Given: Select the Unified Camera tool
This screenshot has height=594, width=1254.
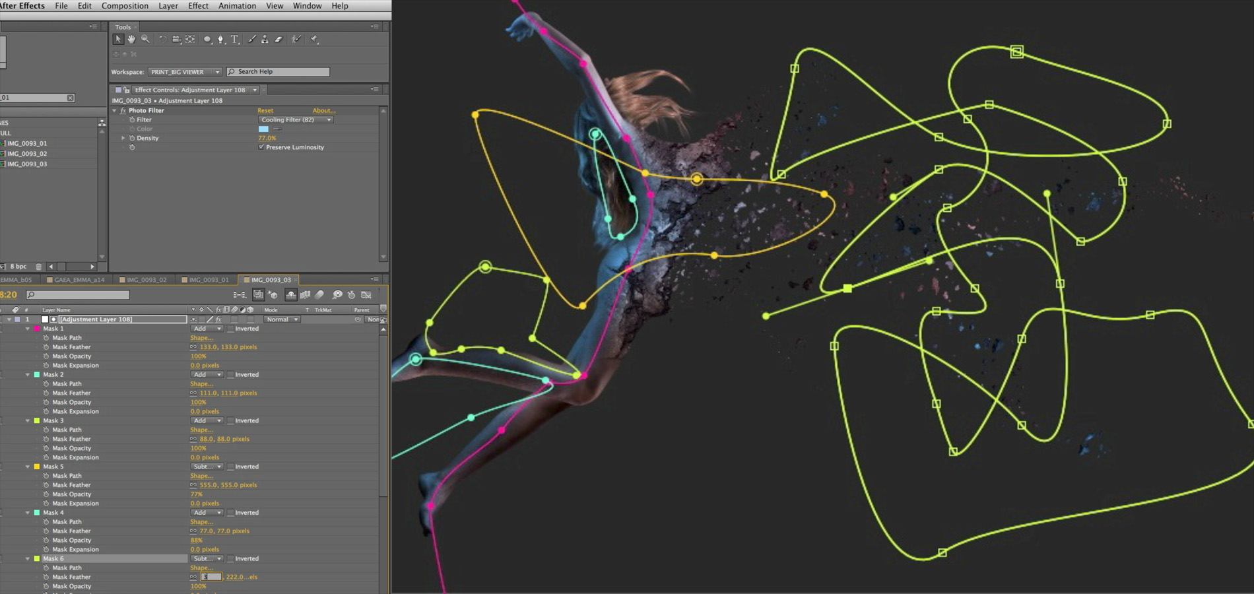Looking at the screenshot, I should point(176,39).
